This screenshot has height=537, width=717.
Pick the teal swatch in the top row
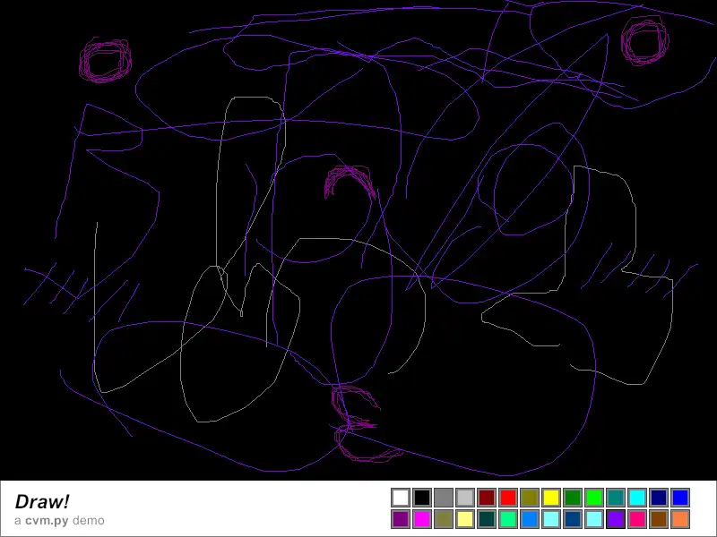point(616,498)
